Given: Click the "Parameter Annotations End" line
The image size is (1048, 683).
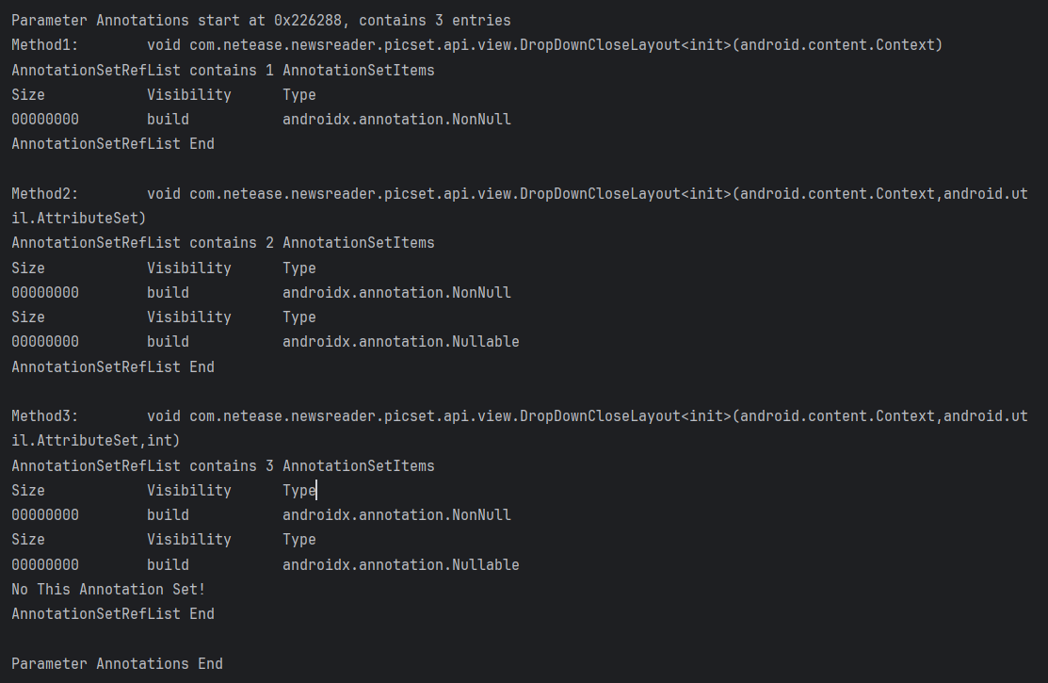Looking at the screenshot, I should pos(117,663).
